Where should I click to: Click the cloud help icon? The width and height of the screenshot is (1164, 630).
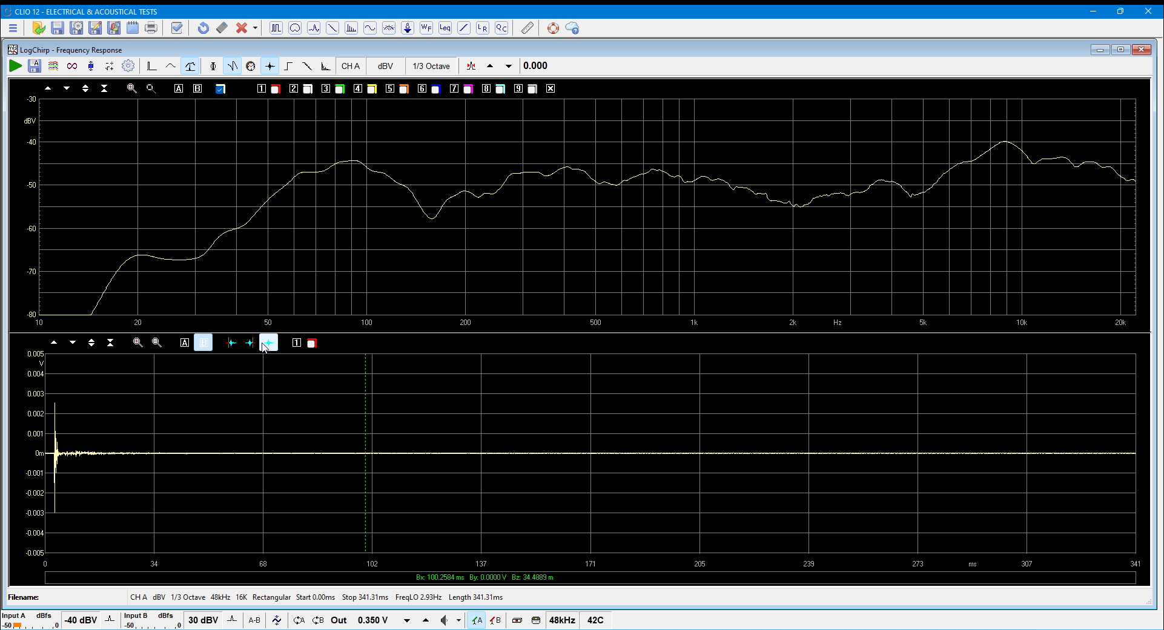tap(572, 28)
